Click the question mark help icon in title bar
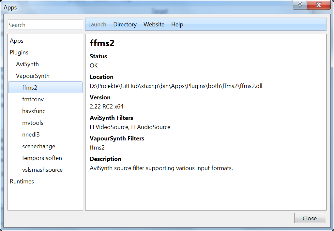 (x=300, y=5)
